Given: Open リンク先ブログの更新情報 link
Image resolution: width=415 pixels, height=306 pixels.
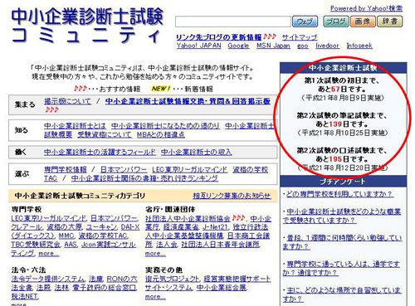Looking at the screenshot, I should [219, 37].
